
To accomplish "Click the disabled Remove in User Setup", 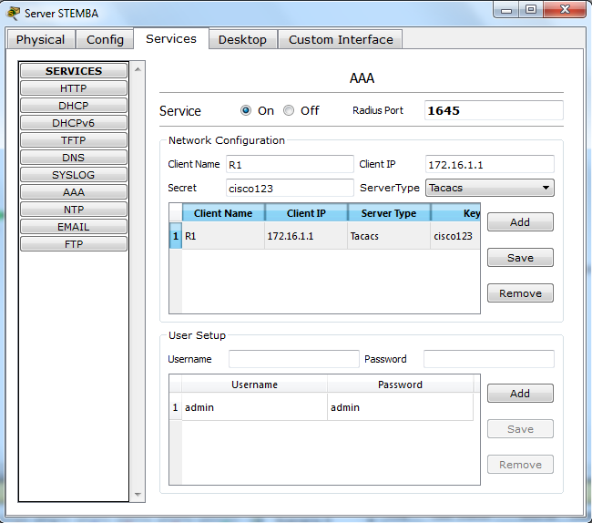I will coord(520,465).
